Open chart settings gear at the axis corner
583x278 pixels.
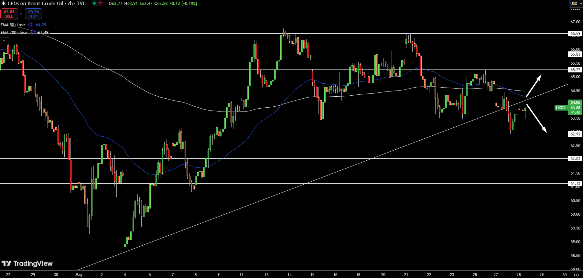click(x=576, y=275)
